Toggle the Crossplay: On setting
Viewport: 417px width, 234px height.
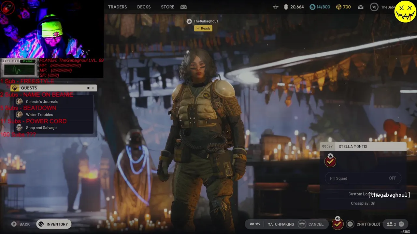coord(363,203)
